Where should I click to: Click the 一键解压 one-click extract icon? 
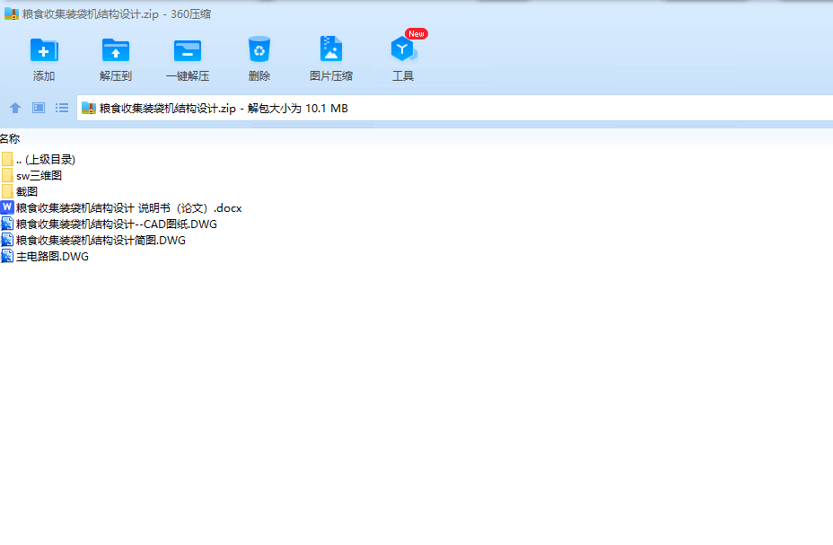187,51
